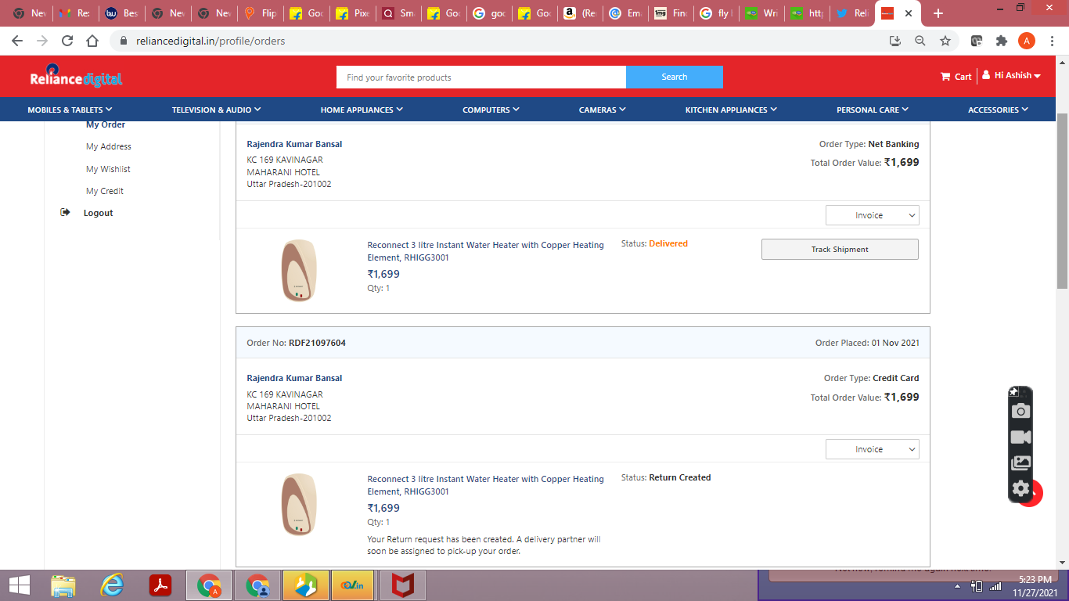Open the settings gear in overlay
The image size is (1069, 601).
1020,489
